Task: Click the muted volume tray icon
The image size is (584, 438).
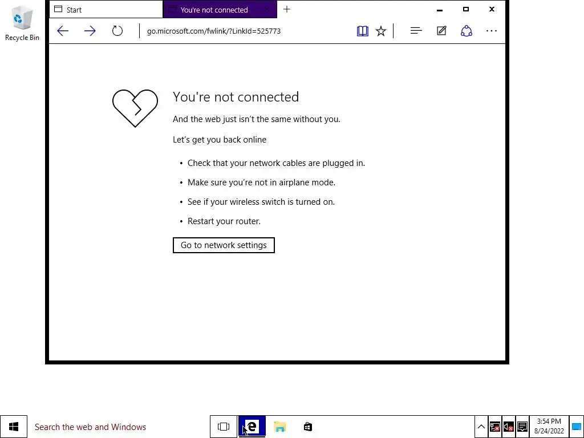Action: point(508,427)
